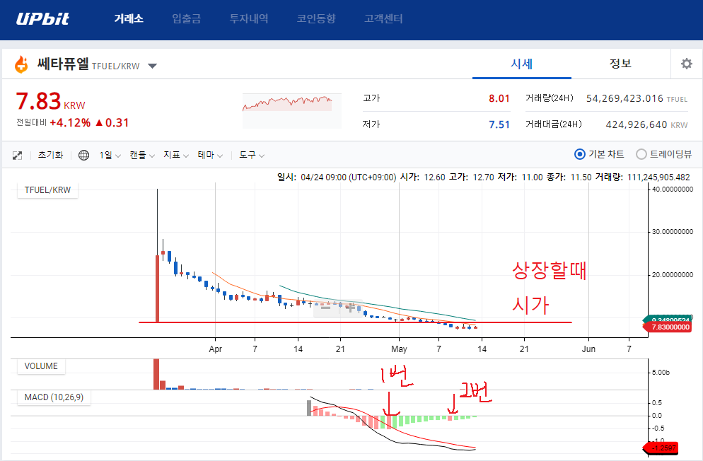
Task: Click the zoom out minus button on chart
Action: [326, 308]
